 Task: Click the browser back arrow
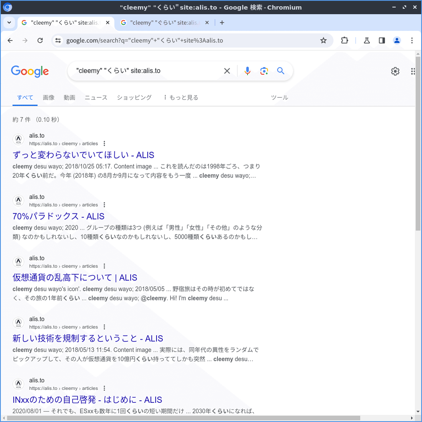click(x=10, y=40)
